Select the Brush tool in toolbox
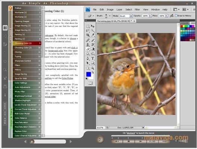 (93, 40)
